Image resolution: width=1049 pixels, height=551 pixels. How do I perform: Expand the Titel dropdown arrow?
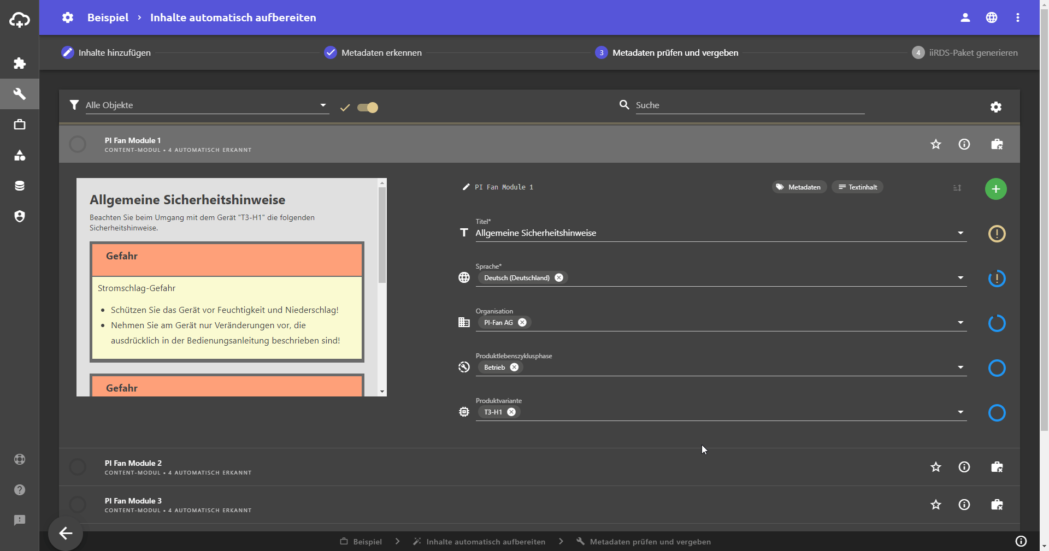coord(960,233)
